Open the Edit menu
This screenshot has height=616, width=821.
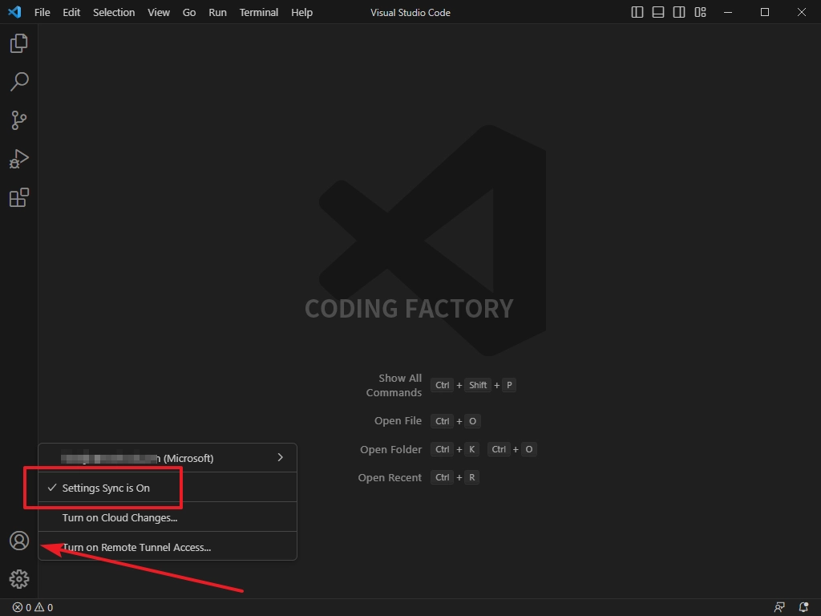[x=71, y=13]
